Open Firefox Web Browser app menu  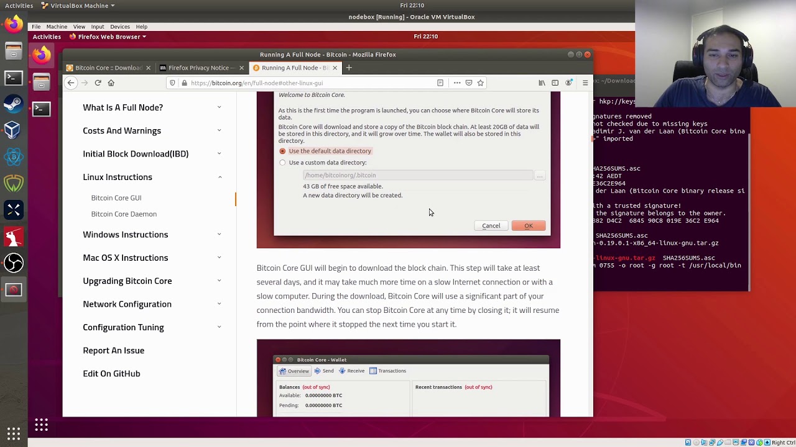(108, 37)
